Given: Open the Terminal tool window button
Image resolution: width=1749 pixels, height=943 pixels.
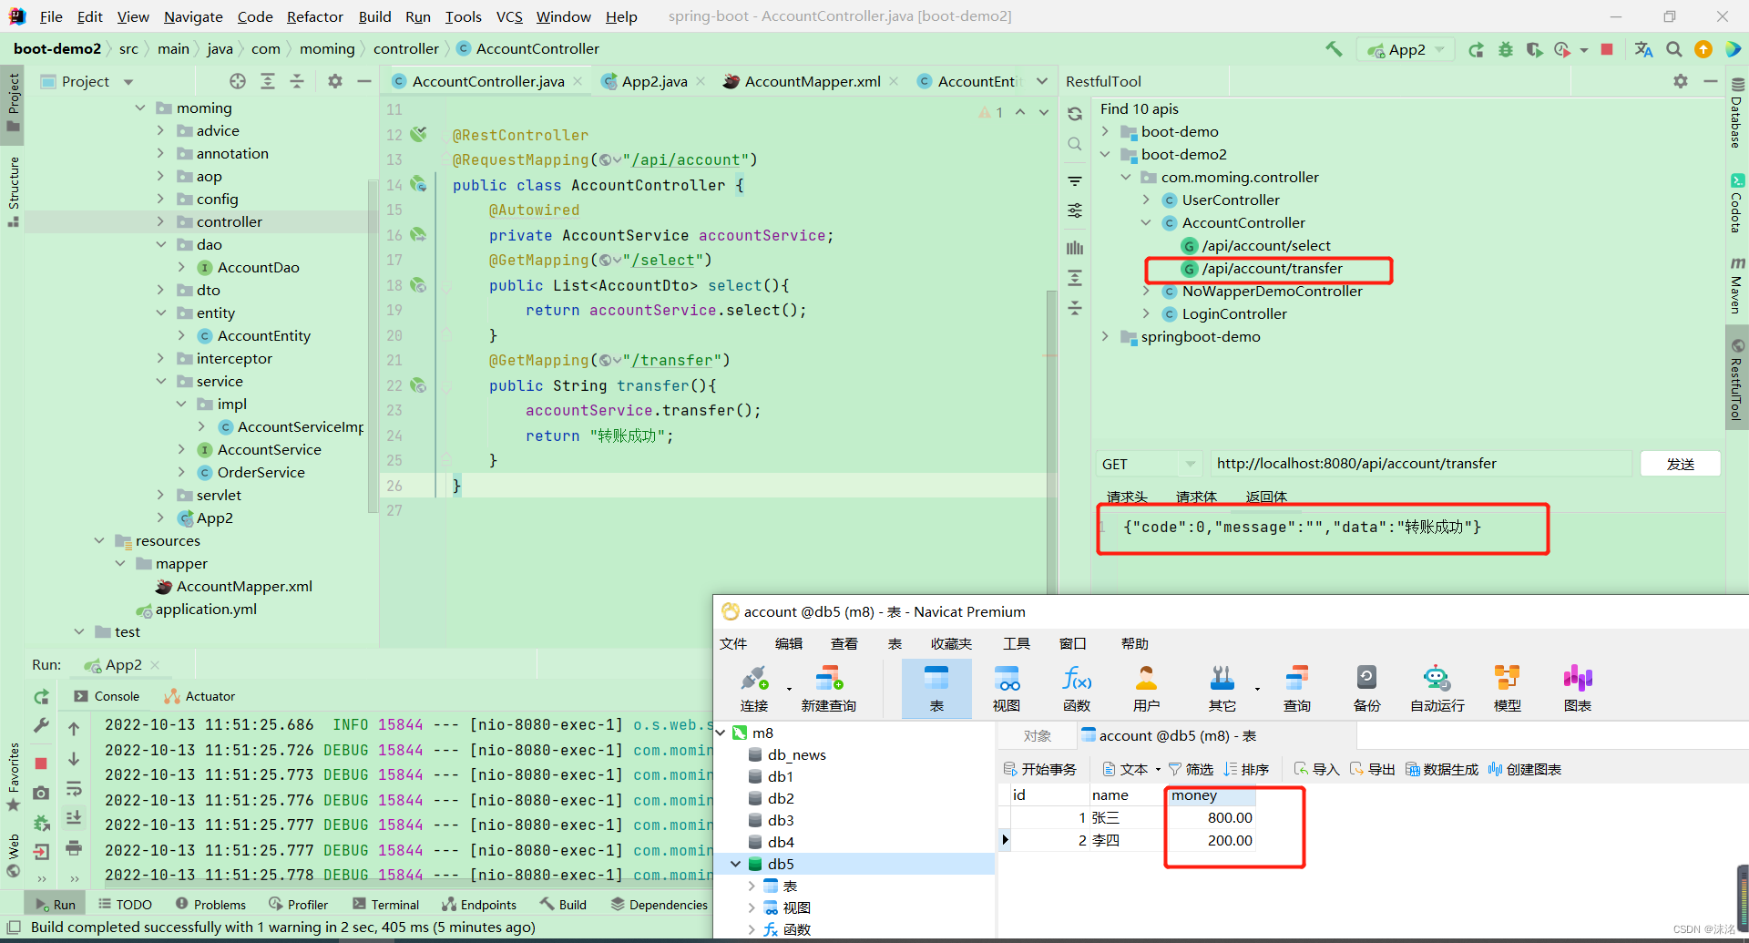Looking at the screenshot, I should click(x=385, y=905).
